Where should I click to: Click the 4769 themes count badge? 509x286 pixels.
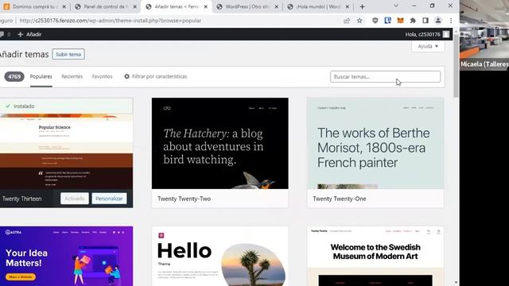[14, 76]
